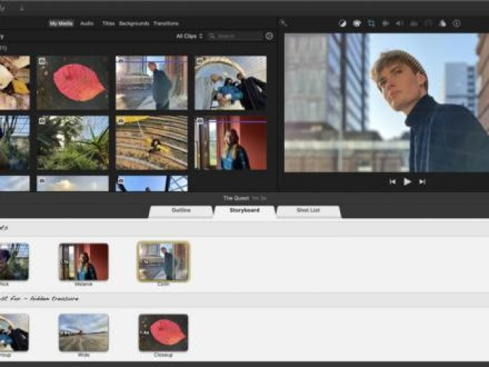Select the Melanie storyboard shot
This screenshot has height=367, width=489.
pos(84,262)
